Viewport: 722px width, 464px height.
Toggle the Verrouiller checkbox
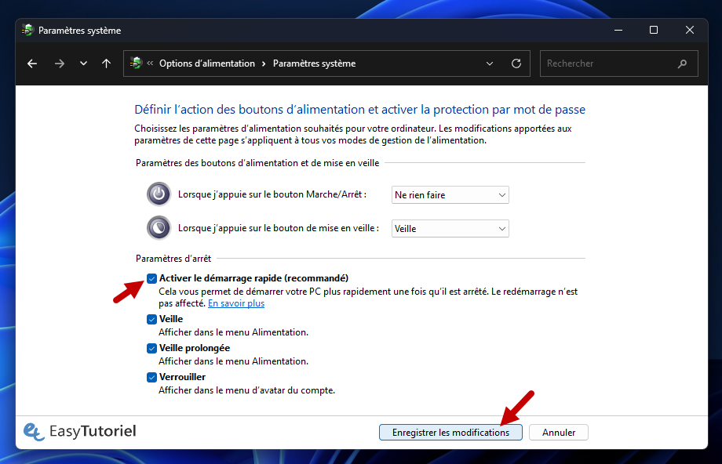click(x=151, y=377)
